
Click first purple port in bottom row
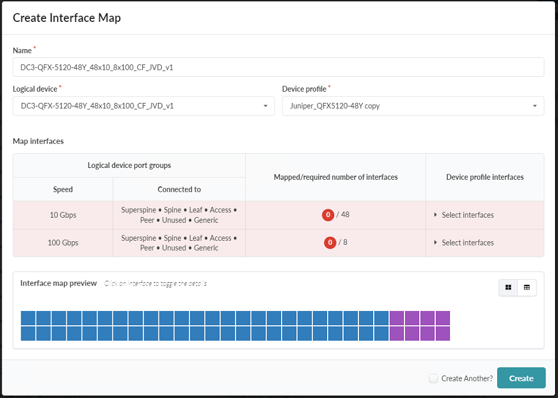tap(396, 334)
